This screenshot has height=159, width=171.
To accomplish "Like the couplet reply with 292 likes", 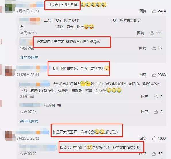I will 152,33.
